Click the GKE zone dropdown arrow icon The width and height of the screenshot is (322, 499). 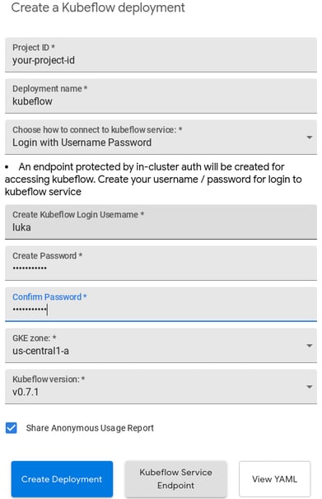(x=309, y=346)
